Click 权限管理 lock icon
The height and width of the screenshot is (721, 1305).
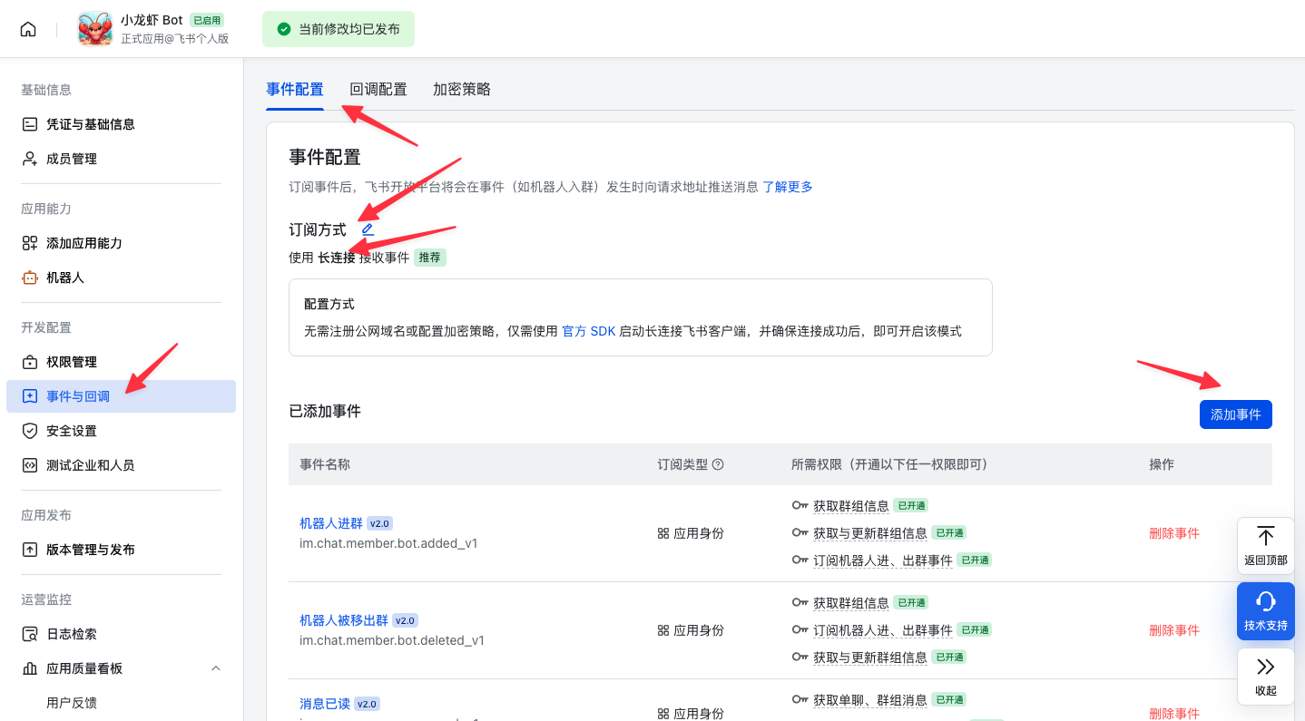[30, 362]
